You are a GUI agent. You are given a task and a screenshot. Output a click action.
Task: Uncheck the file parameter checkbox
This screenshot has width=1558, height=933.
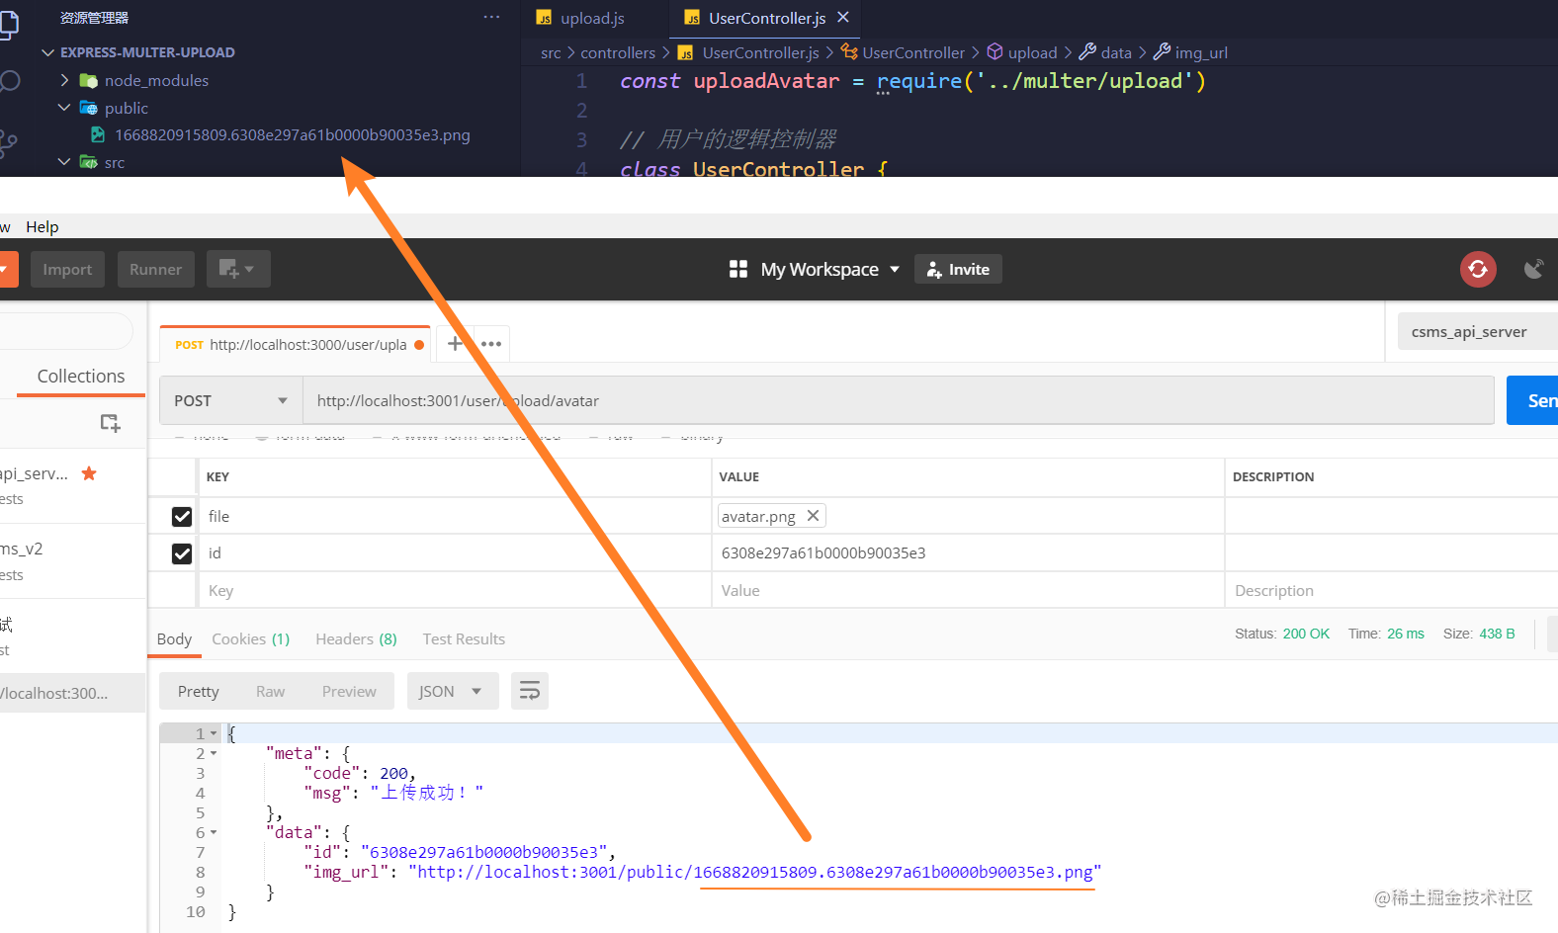182,517
